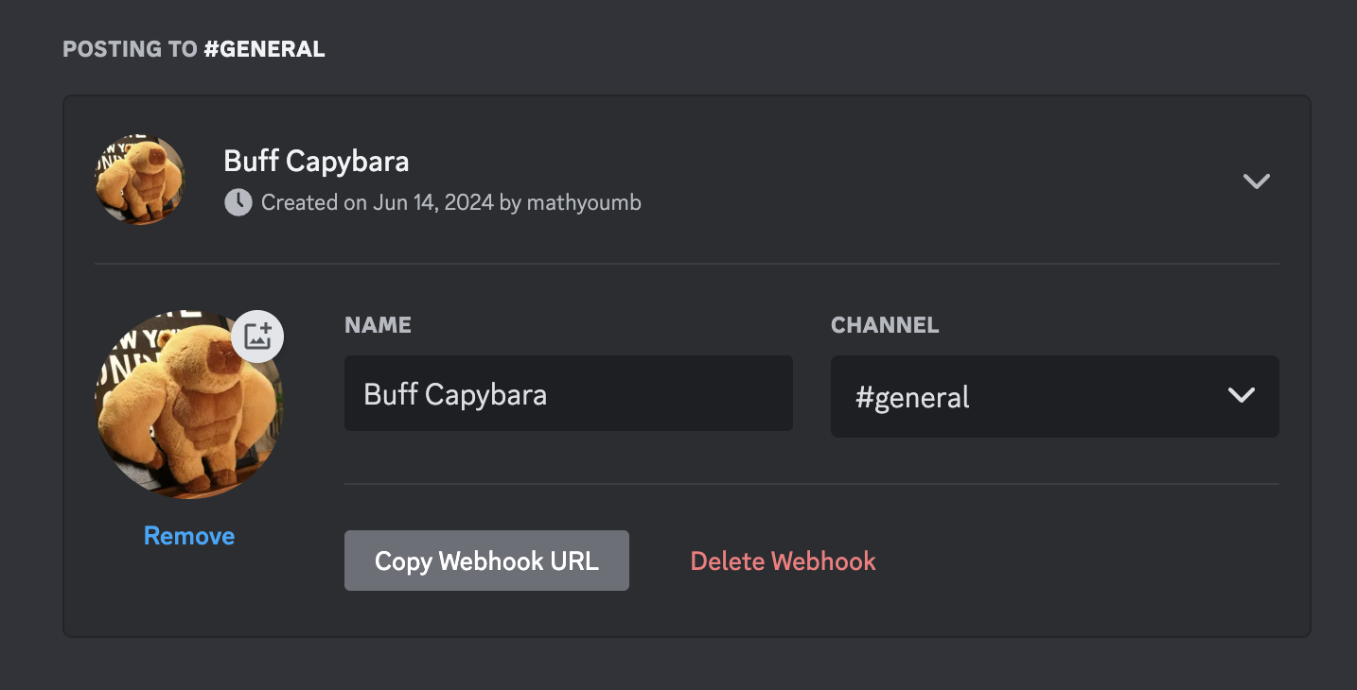This screenshot has width=1357, height=690.
Task: Click the POSTING TO heading text
Action: pos(131,49)
